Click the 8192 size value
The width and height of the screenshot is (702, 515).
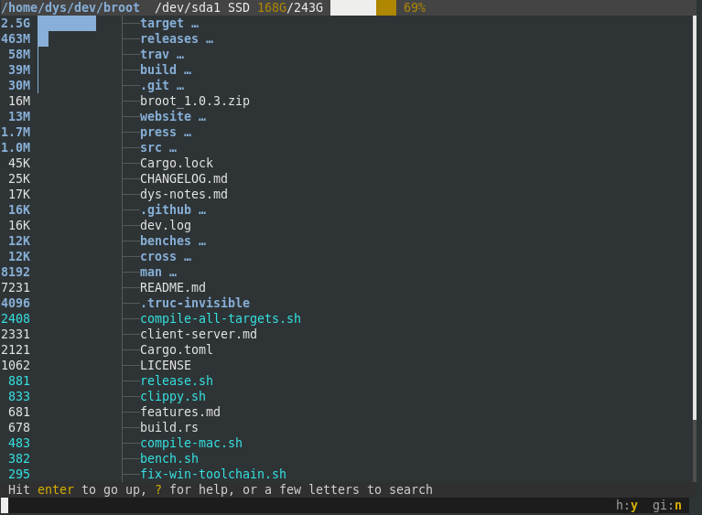tap(16, 272)
